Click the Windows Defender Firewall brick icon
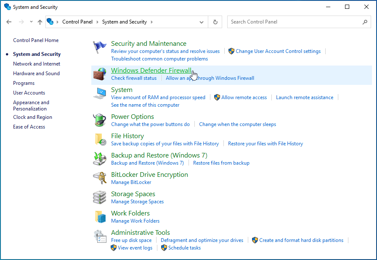The height and width of the screenshot is (260, 377). coord(100,74)
